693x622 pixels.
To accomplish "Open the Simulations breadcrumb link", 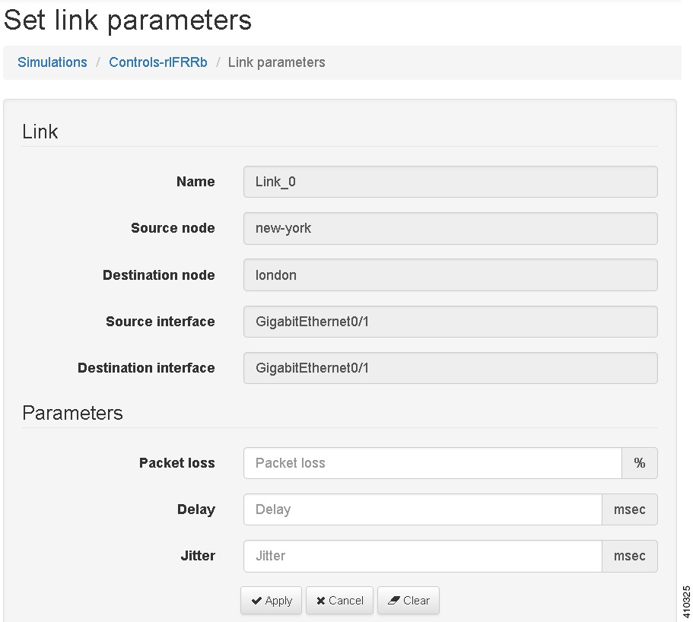I will click(x=52, y=62).
